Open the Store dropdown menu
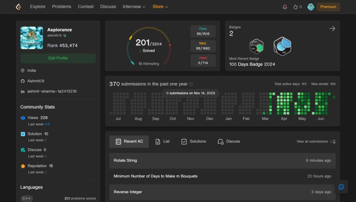356x202 pixels. click(160, 7)
